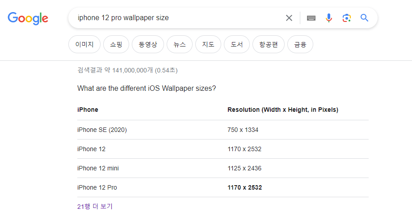This screenshot has width=412, height=216.
Task: Open the on-screen keyboard input tool
Action: [x=311, y=18]
